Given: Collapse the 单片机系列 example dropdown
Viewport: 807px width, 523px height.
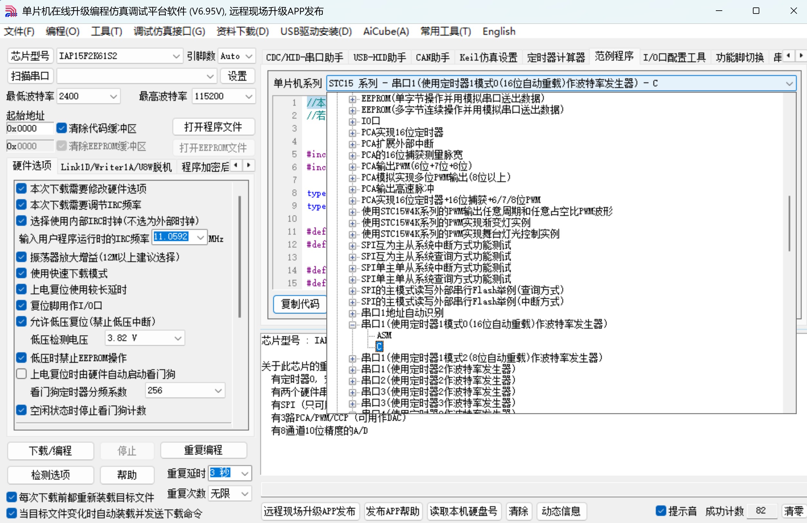Looking at the screenshot, I should point(789,83).
